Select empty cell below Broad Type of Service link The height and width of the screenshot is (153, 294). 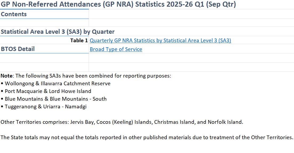(191, 58)
